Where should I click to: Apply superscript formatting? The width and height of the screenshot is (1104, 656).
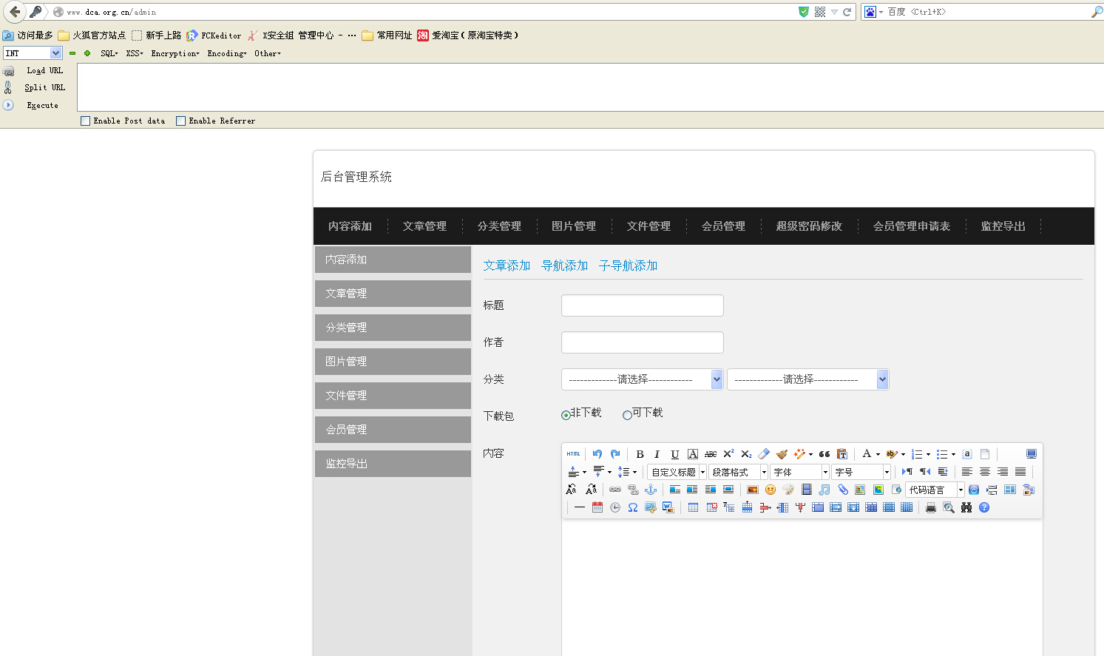click(728, 454)
